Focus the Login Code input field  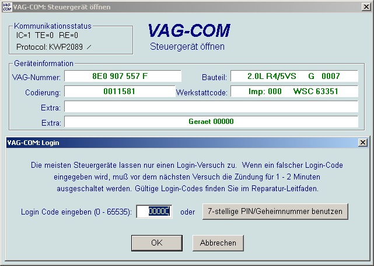coord(155,211)
